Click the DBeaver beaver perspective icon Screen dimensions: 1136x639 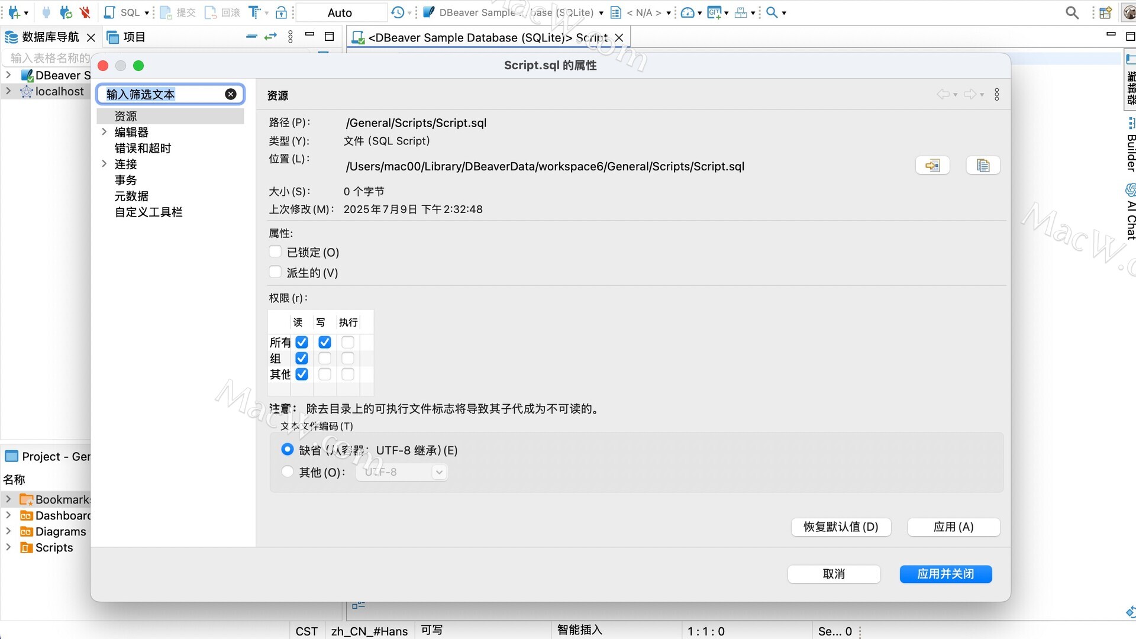tap(1129, 12)
